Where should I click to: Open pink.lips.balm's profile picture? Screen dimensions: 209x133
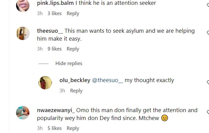point(22,5)
